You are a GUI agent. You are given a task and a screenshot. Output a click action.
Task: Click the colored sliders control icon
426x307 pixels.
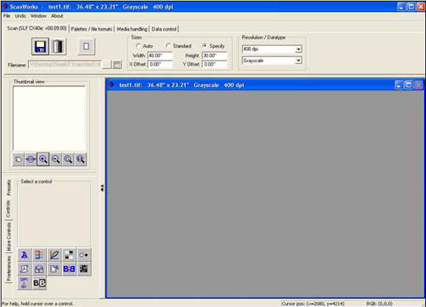(39, 255)
